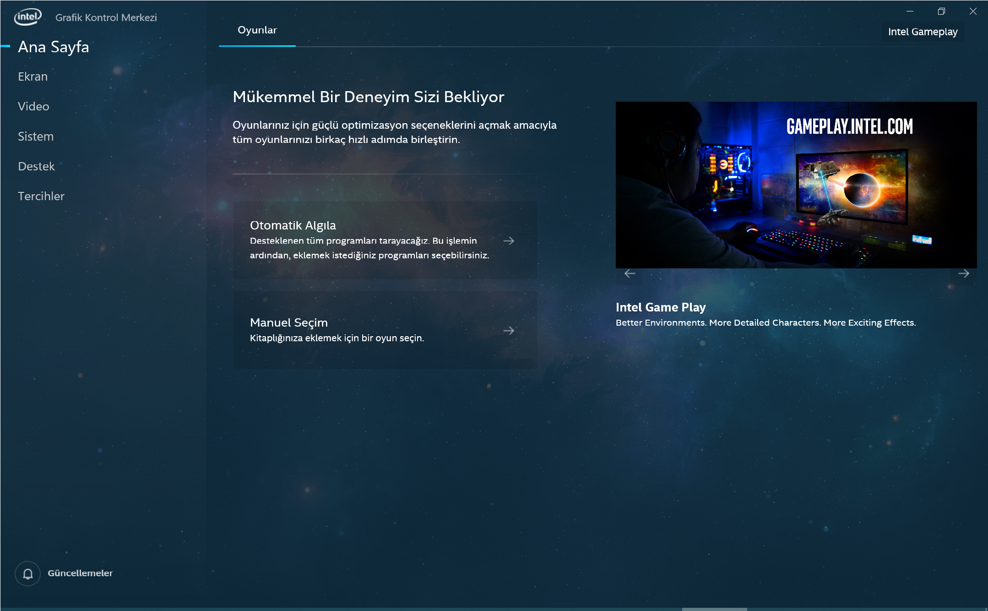The height and width of the screenshot is (611, 988).
Task: Click the arrow on Otomatik Algıla card
Action: coord(509,240)
